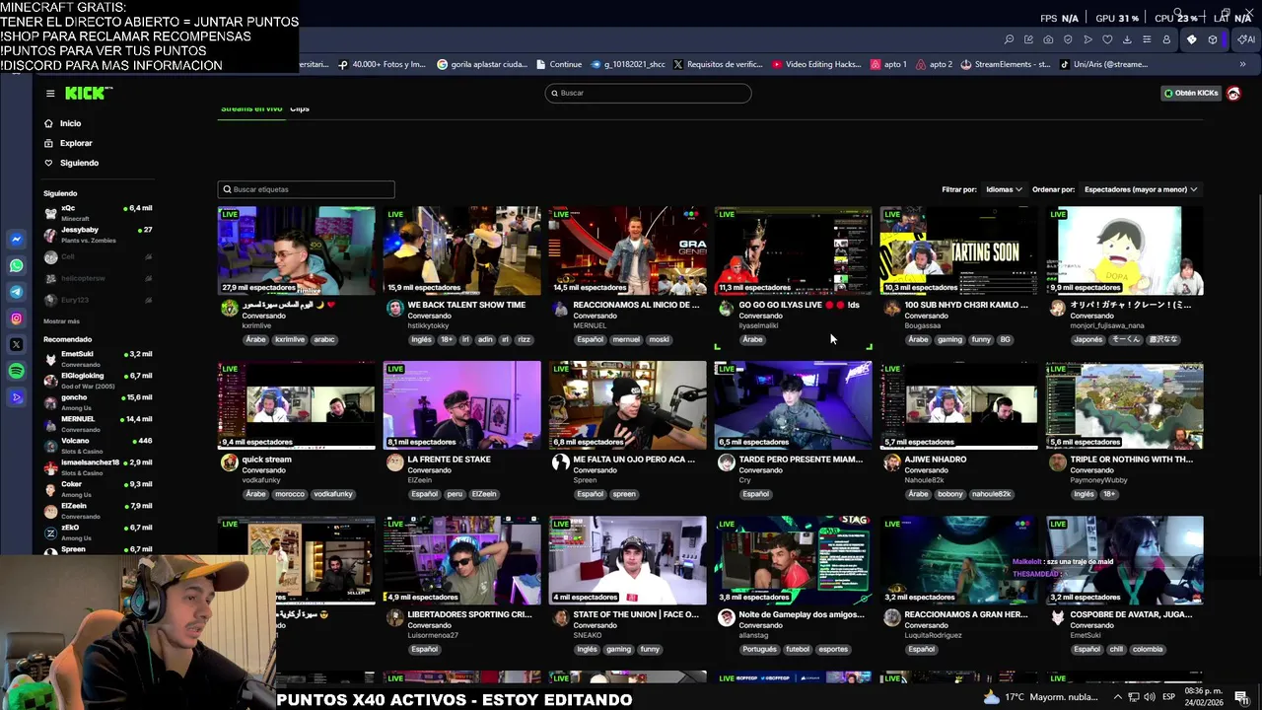This screenshot has width=1262, height=710.
Task: Click the browser toolbar magnifier search icon
Action: [1009, 39]
